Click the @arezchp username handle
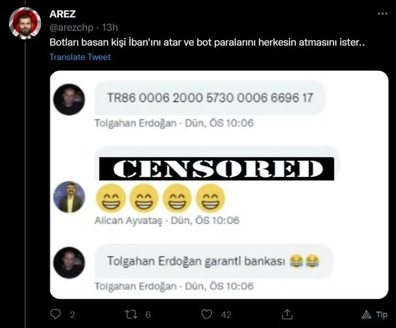This screenshot has height=328, width=396. point(71,27)
